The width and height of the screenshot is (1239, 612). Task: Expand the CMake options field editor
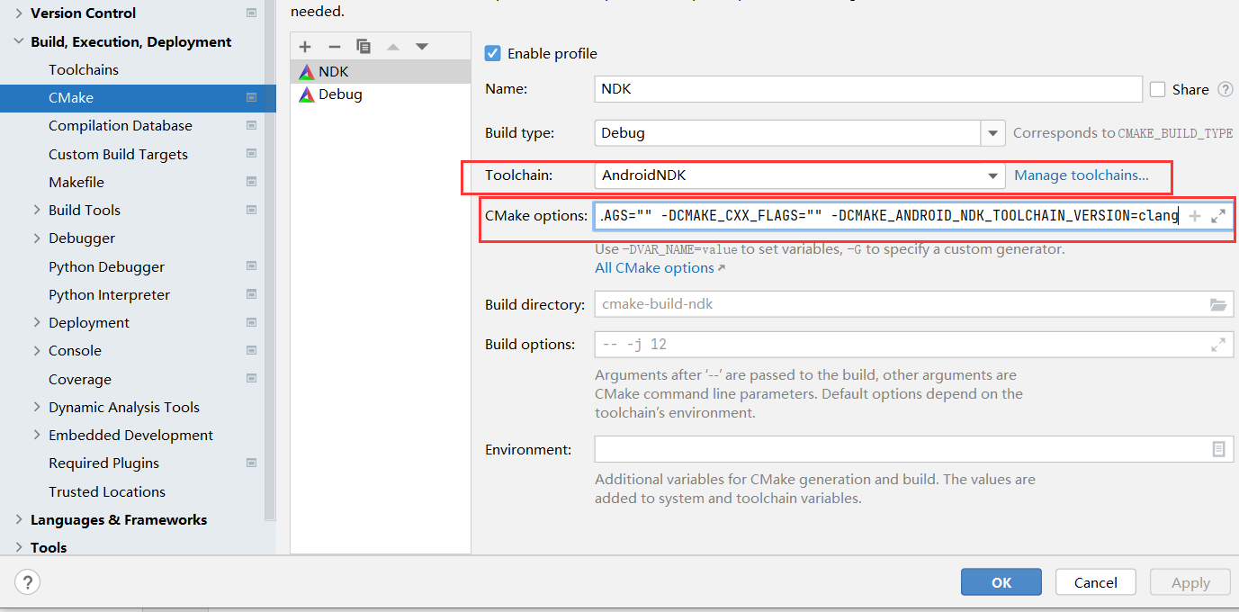tap(1220, 215)
